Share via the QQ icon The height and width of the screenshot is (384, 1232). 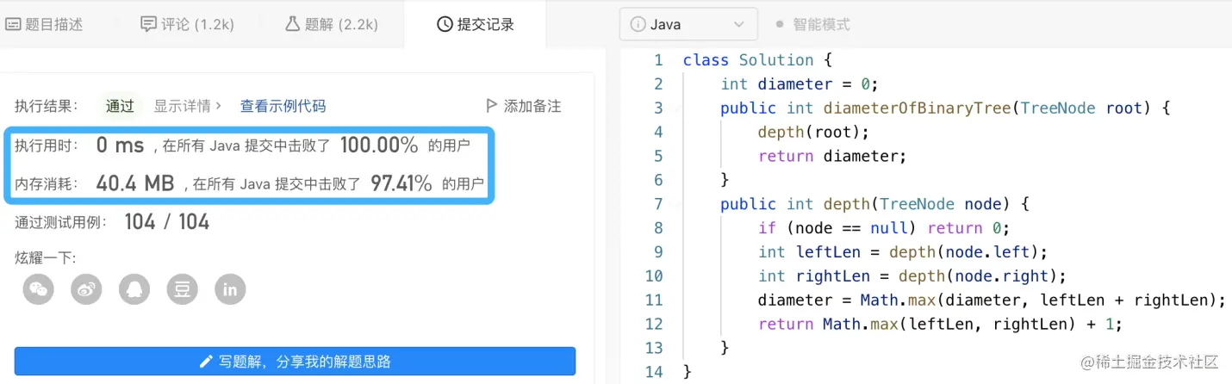[134, 289]
